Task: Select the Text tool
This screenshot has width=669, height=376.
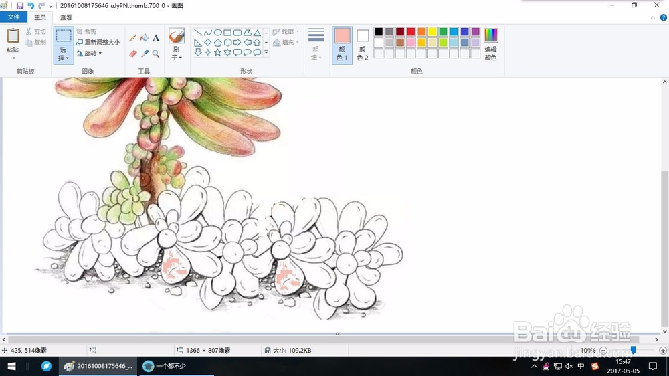Action: click(x=156, y=38)
